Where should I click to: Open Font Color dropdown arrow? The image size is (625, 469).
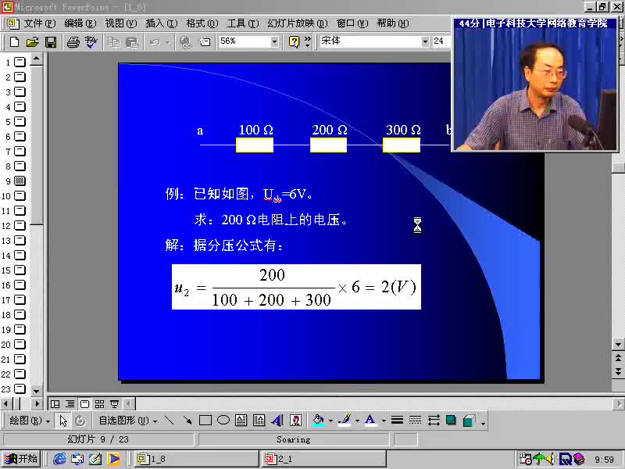[x=384, y=421]
